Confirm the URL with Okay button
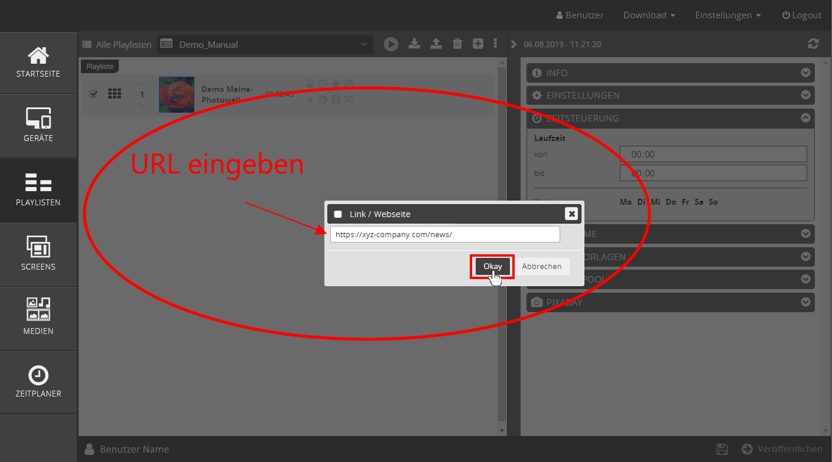This screenshot has height=462, width=832. (x=492, y=267)
